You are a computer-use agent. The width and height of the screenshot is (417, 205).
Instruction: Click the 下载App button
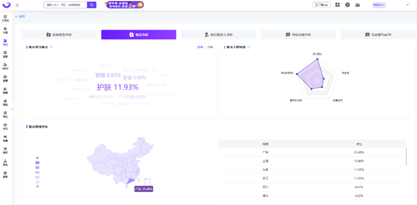(321, 5)
